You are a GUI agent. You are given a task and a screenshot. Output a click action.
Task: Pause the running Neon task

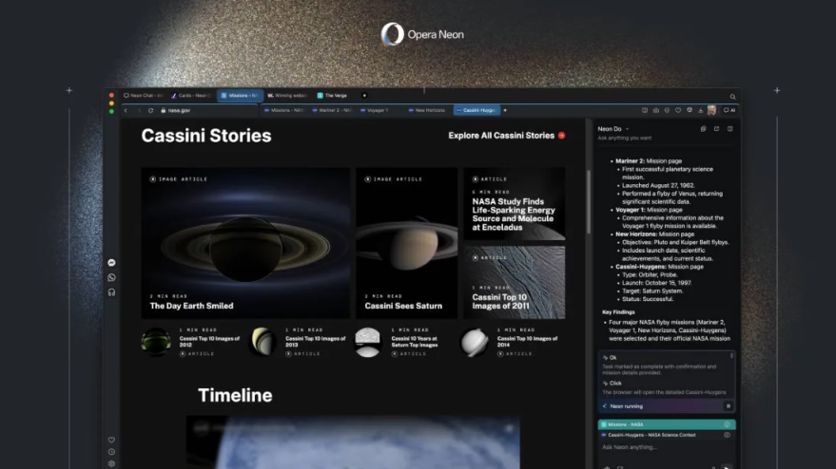point(728,405)
